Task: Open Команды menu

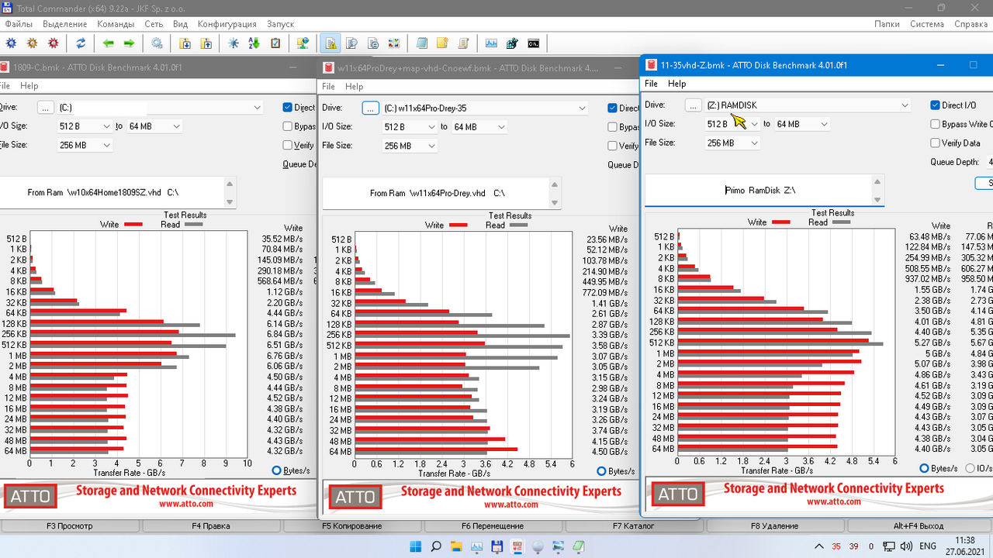Action: pos(116,24)
